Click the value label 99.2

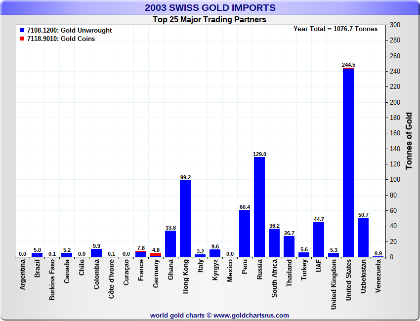pyautogui.click(x=185, y=177)
